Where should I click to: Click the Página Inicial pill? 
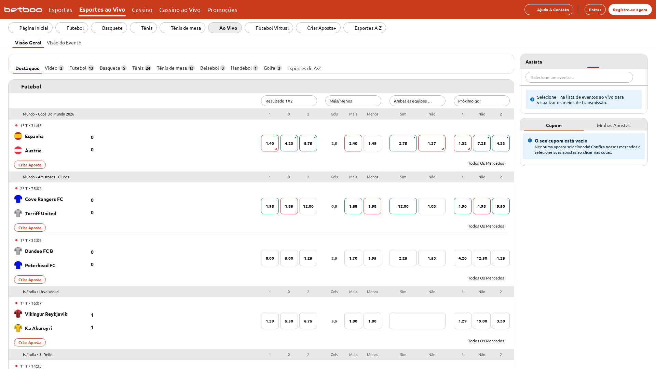pyautogui.click(x=30, y=28)
